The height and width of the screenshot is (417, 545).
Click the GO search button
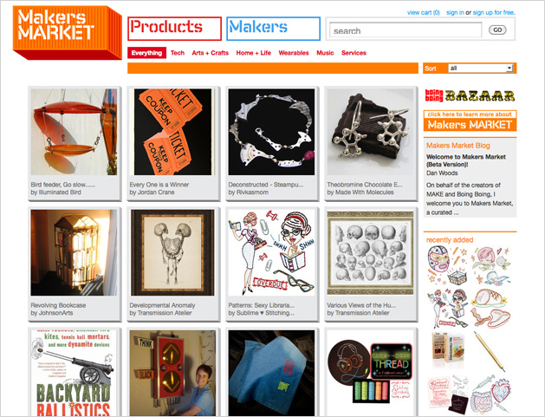(x=497, y=30)
